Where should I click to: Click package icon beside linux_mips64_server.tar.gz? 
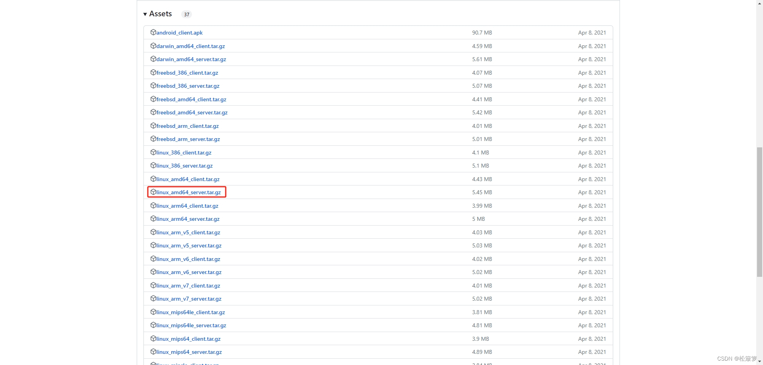click(x=153, y=351)
